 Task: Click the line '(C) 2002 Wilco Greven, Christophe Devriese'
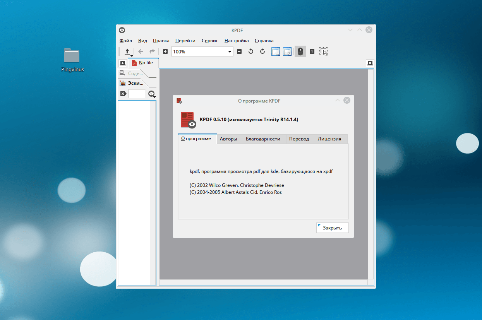pyautogui.click(x=237, y=185)
